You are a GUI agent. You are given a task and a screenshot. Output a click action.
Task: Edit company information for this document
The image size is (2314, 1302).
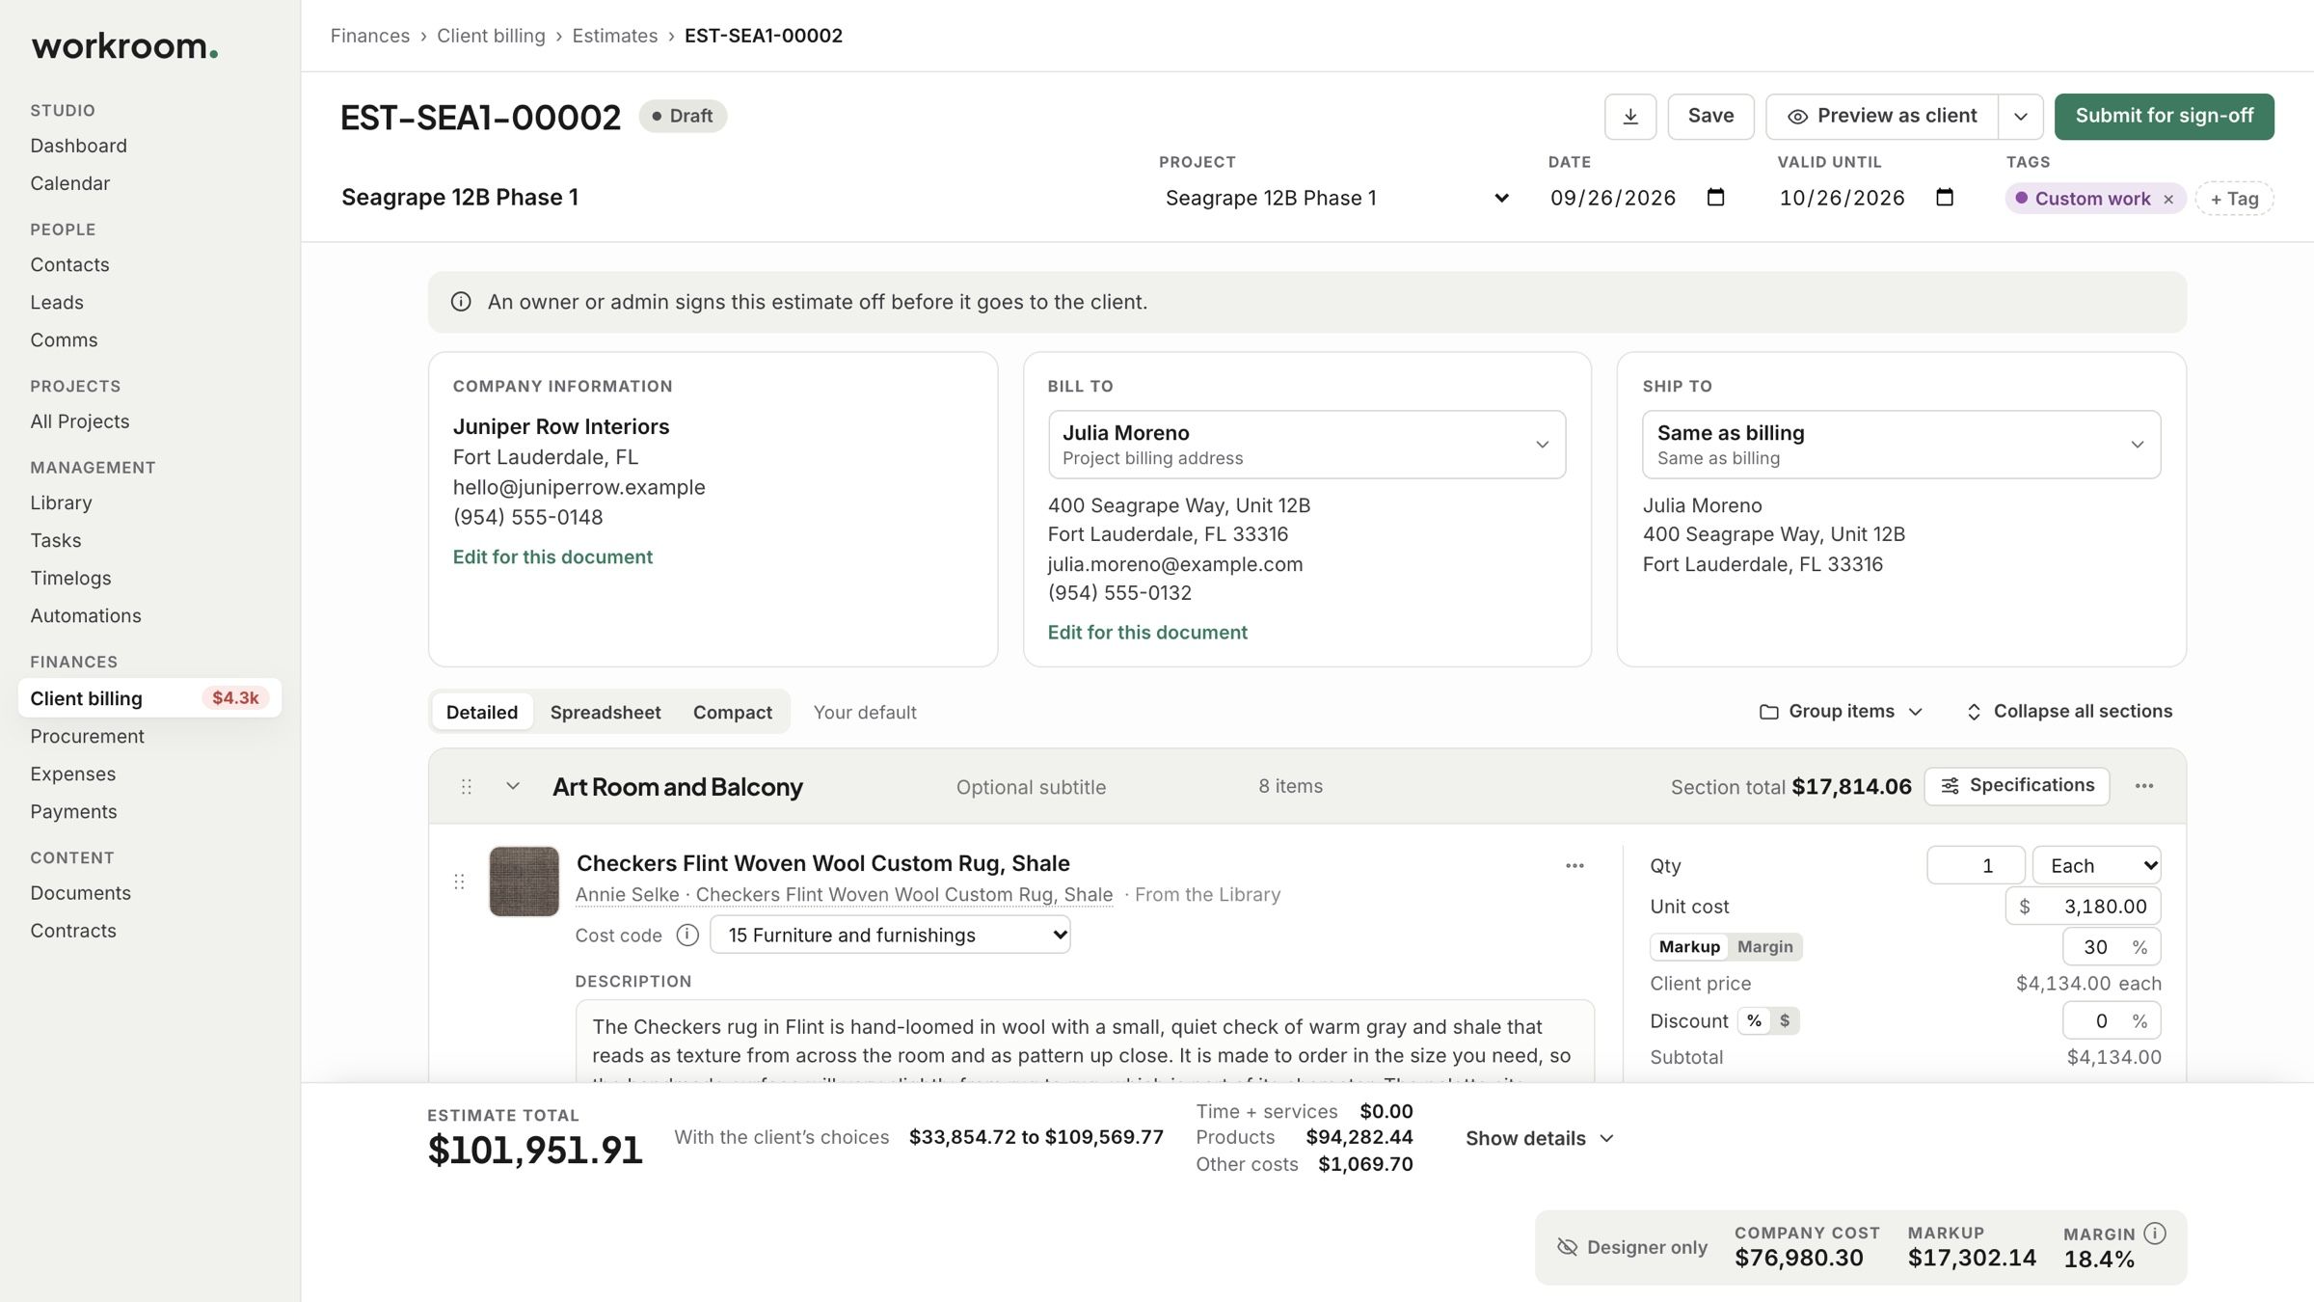pyautogui.click(x=552, y=556)
